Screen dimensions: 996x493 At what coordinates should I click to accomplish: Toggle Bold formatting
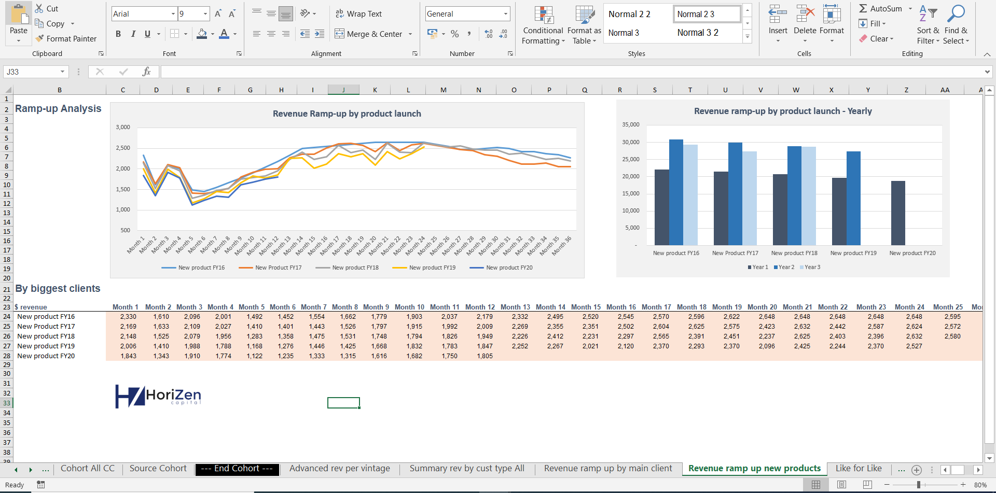118,34
